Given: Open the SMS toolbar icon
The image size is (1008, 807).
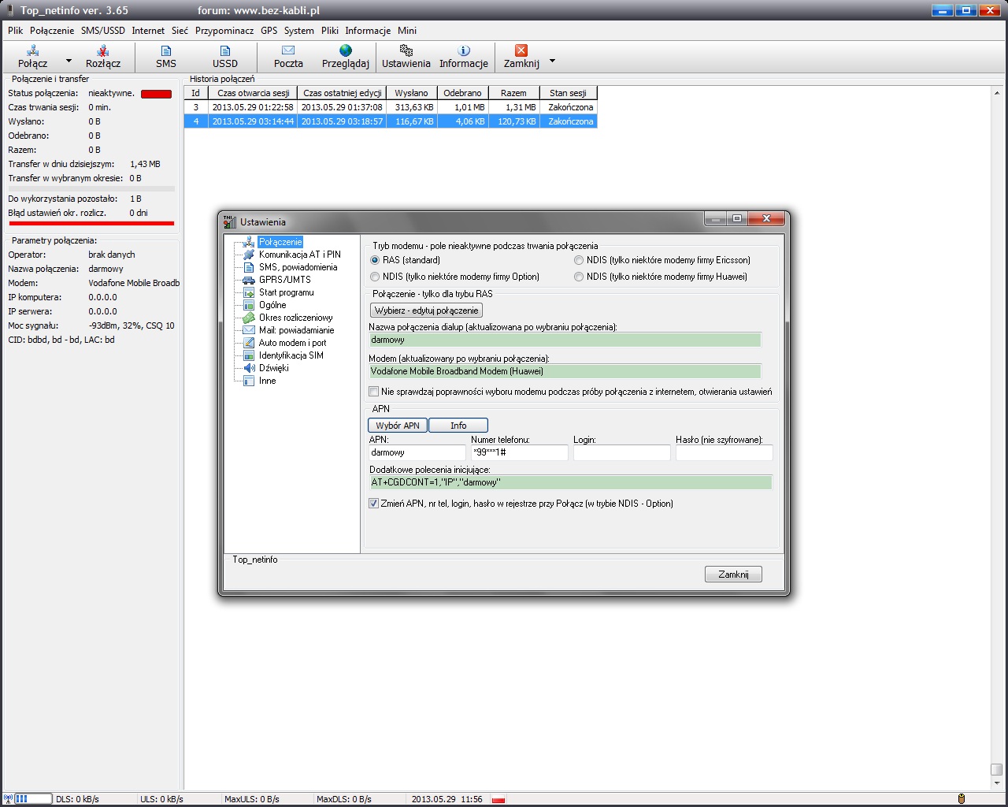Looking at the screenshot, I should point(166,51).
